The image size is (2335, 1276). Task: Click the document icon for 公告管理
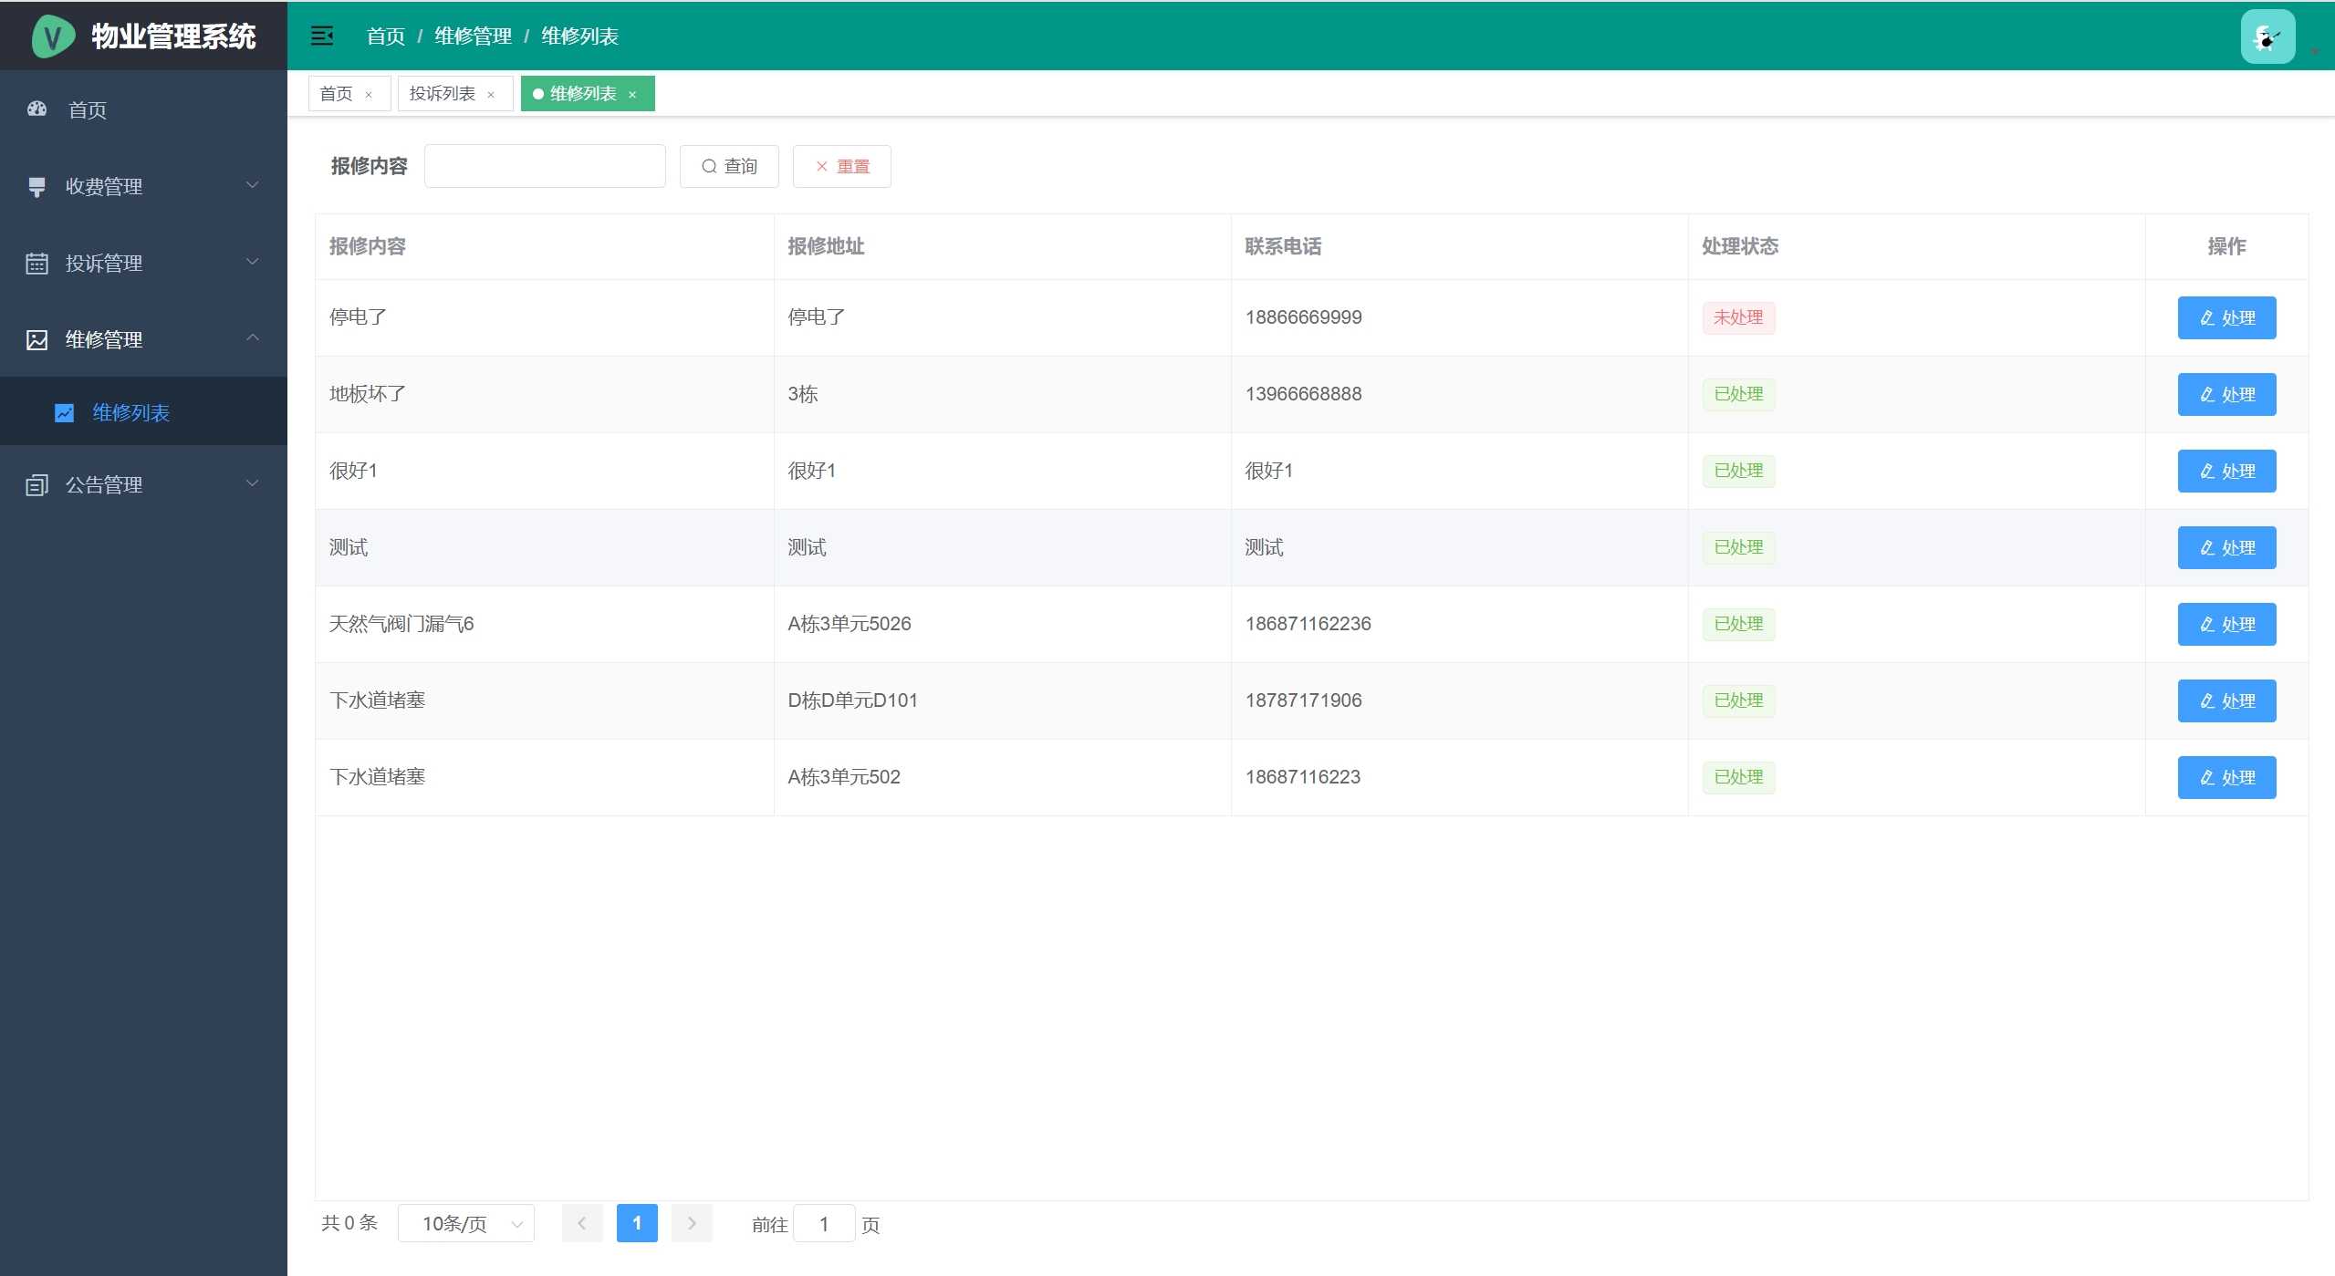tap(36, 484)
